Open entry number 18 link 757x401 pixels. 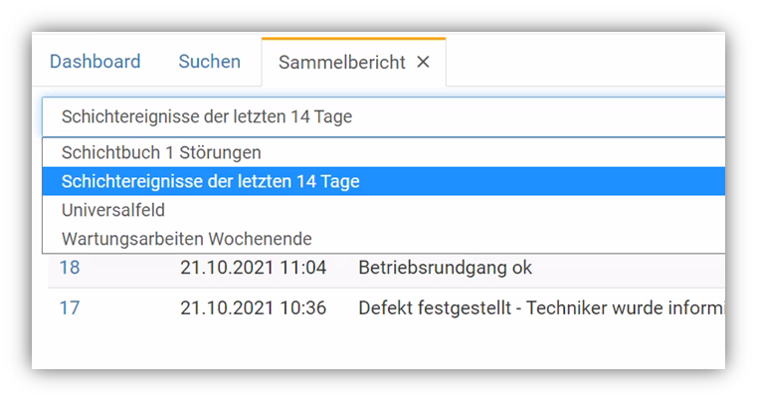(69, 268)
